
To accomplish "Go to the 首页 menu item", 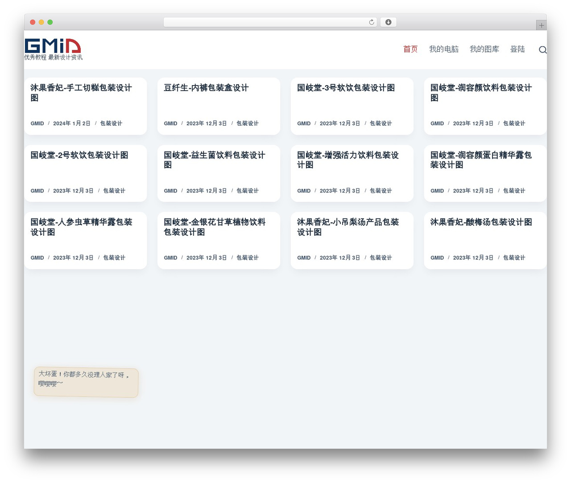I will click(410, 49).
